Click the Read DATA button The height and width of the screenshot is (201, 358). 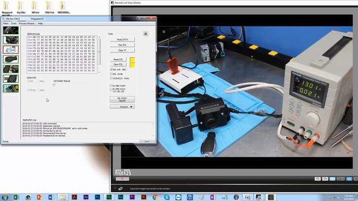[x=123, y=40]
